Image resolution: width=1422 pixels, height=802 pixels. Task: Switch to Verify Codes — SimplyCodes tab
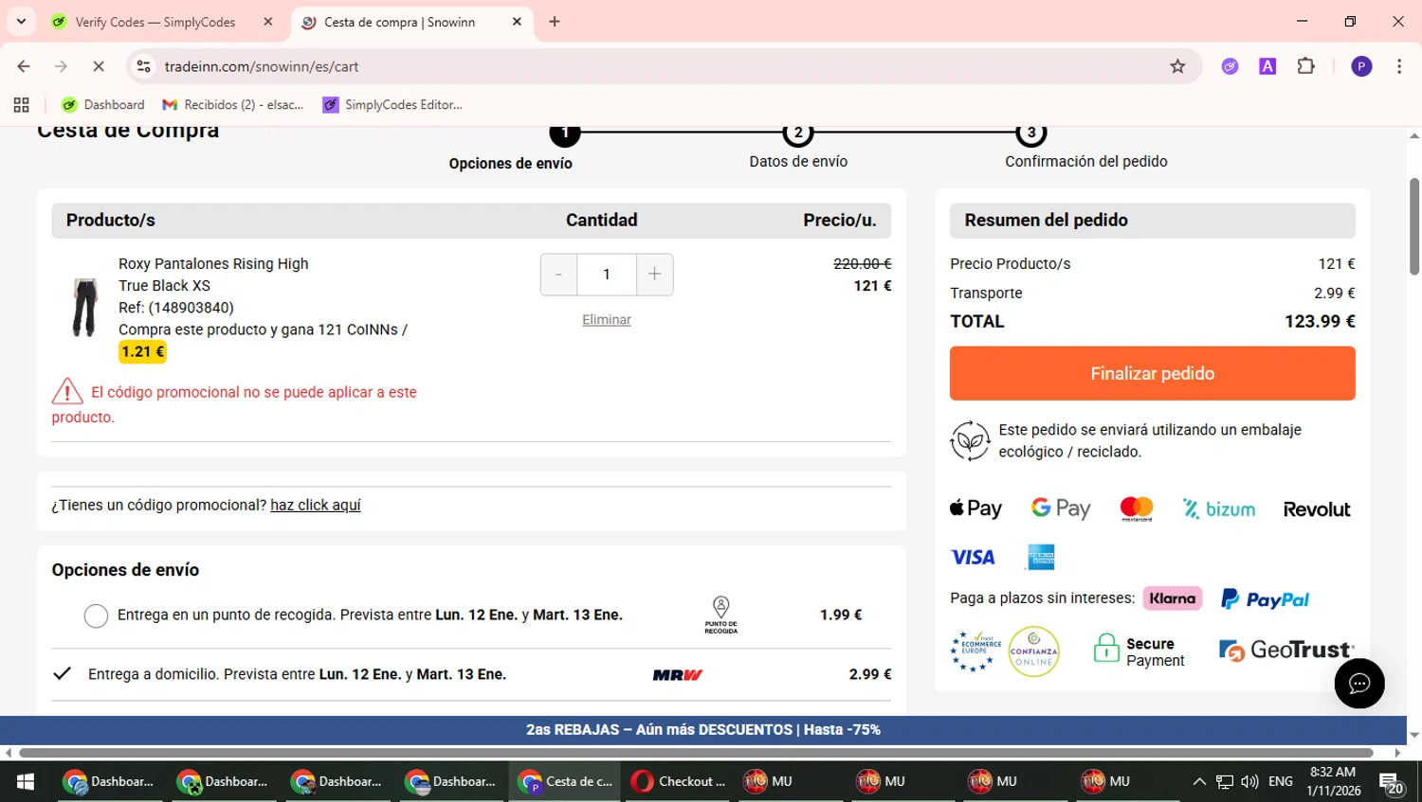coord(156,22)
